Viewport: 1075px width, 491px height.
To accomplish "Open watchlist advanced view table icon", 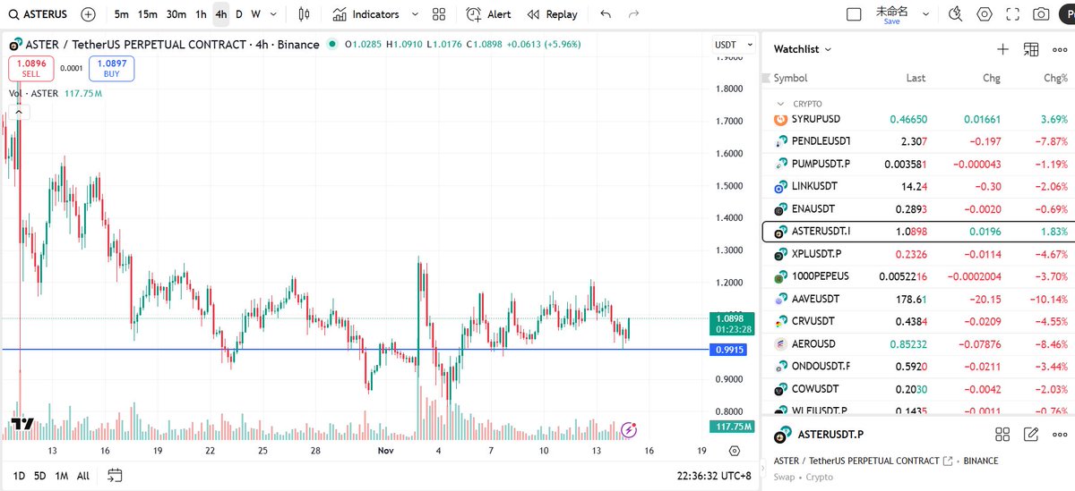I will (1031, 50).
